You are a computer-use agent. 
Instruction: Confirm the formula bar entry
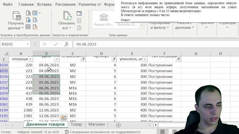coord(56,44)
